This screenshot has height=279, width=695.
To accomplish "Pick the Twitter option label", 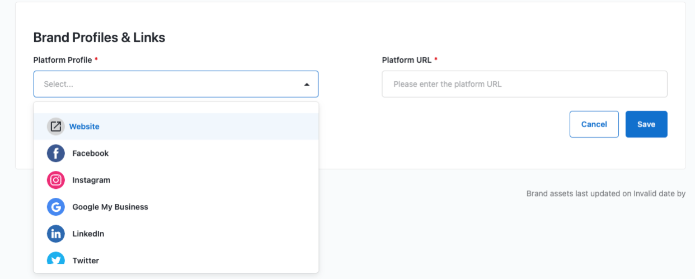I will pyautogui.click(x=86, y=261).
